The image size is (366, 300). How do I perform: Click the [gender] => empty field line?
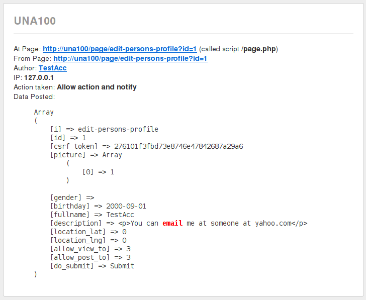point(72,197)
